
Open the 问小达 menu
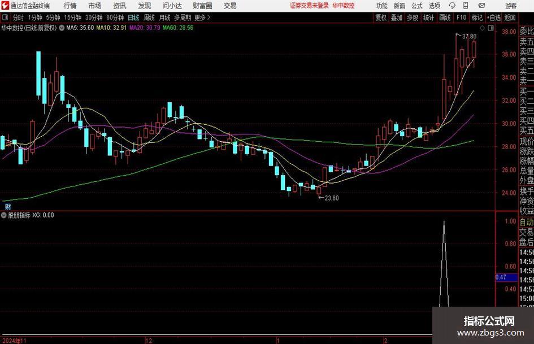[x=172, y=6]
